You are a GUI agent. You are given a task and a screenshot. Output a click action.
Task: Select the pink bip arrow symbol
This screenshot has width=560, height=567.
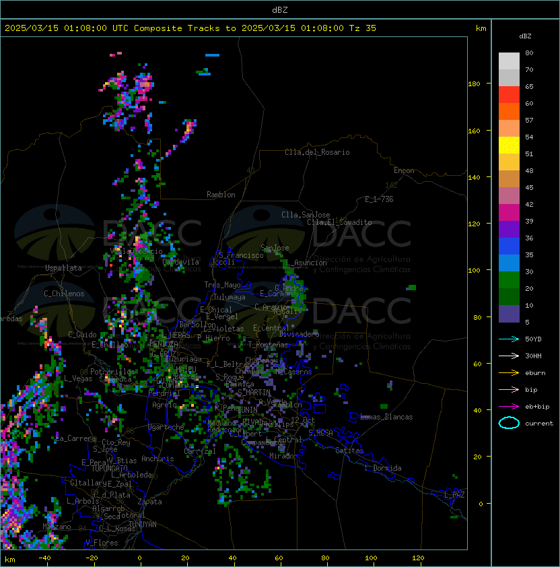(x=509, y=389)
